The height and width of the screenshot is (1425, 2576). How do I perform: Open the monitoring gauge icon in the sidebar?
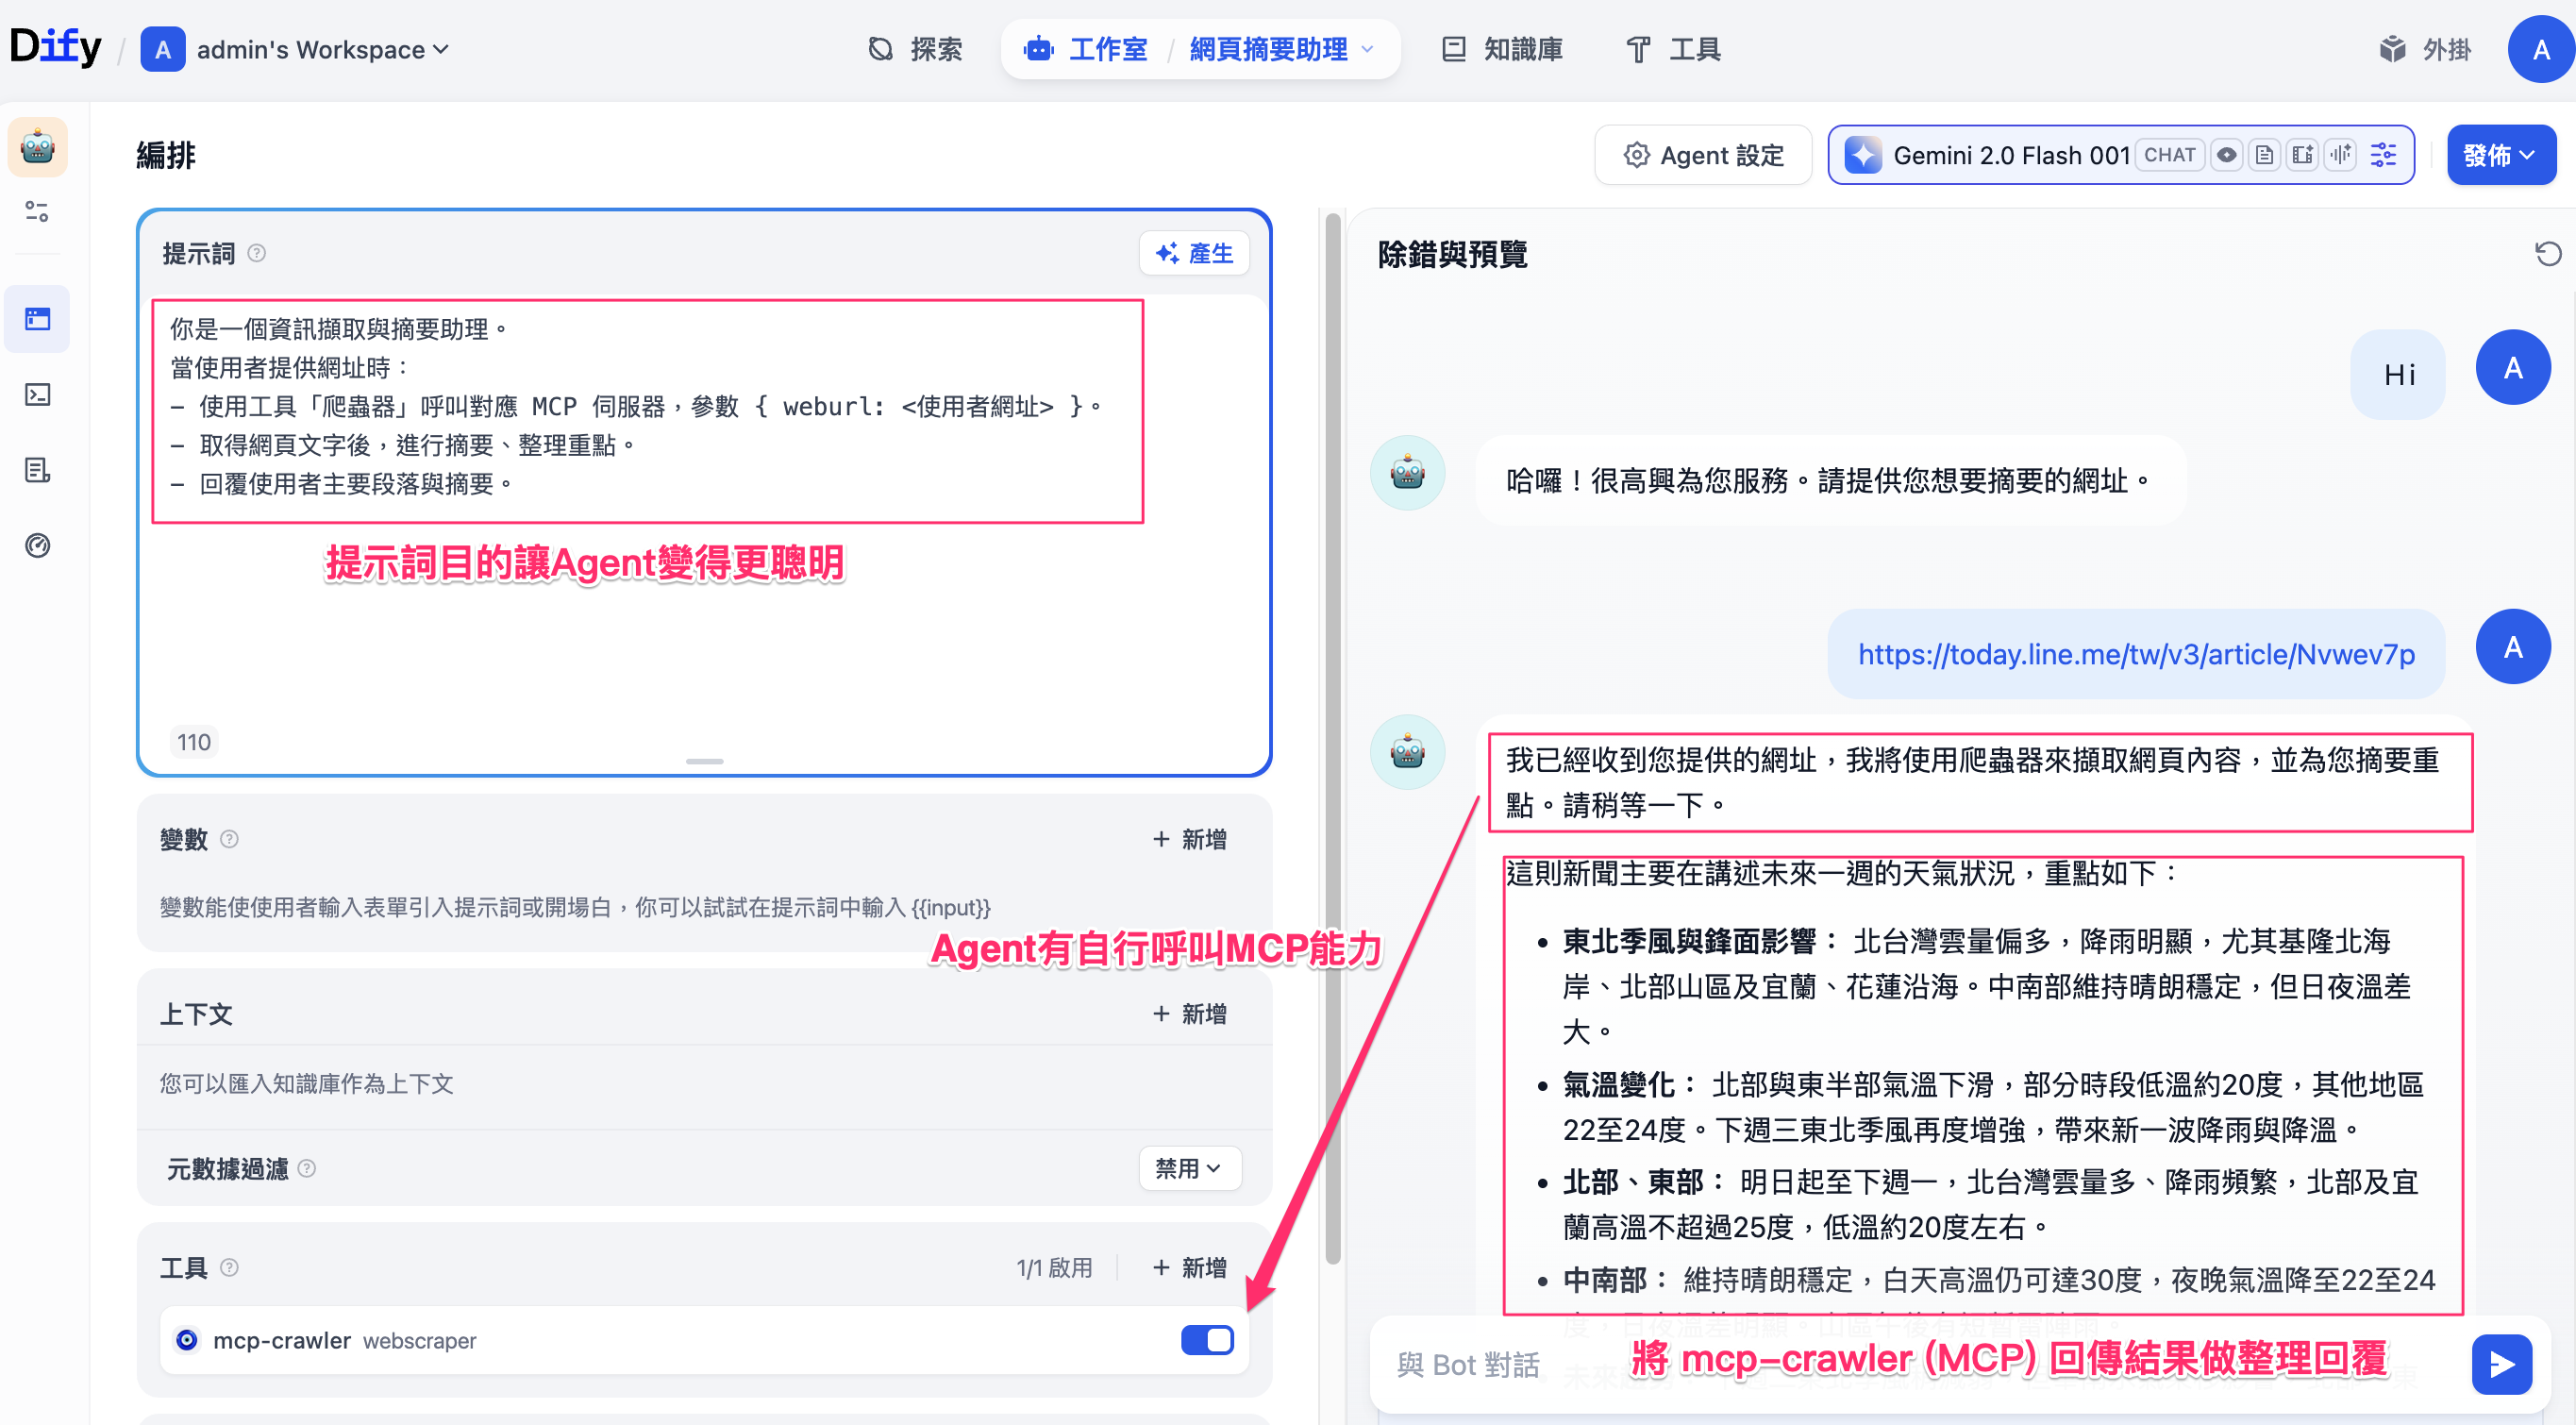[x=38, y=545]
